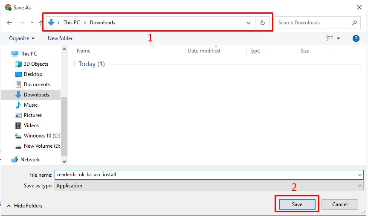Click the Up one level arrow
This screenshot has height=216, width=368.
click(40, 23)
